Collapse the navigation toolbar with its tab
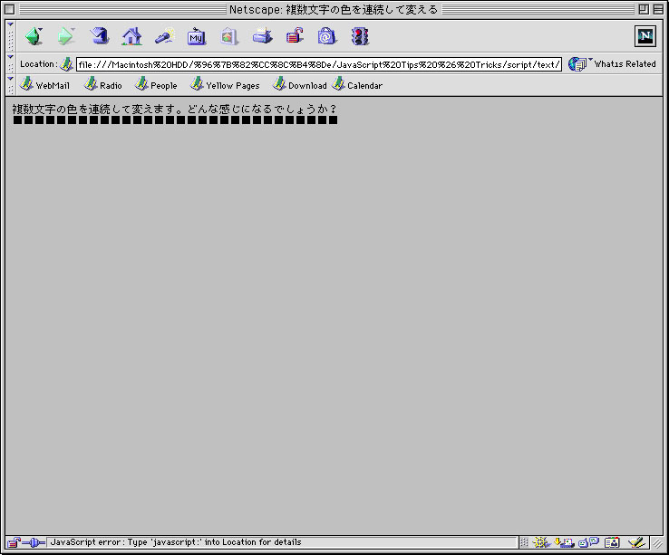Viewport: 669px width, 555px height. pyautogui.click(x=11, y=36)
